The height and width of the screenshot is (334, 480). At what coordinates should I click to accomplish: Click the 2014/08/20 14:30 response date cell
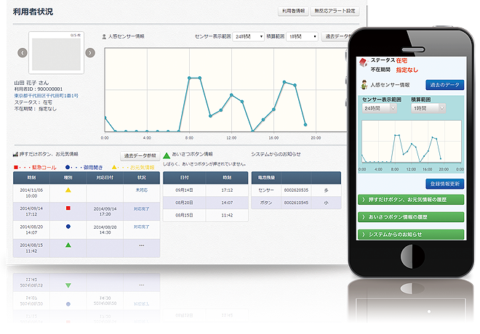pos(105,229)
